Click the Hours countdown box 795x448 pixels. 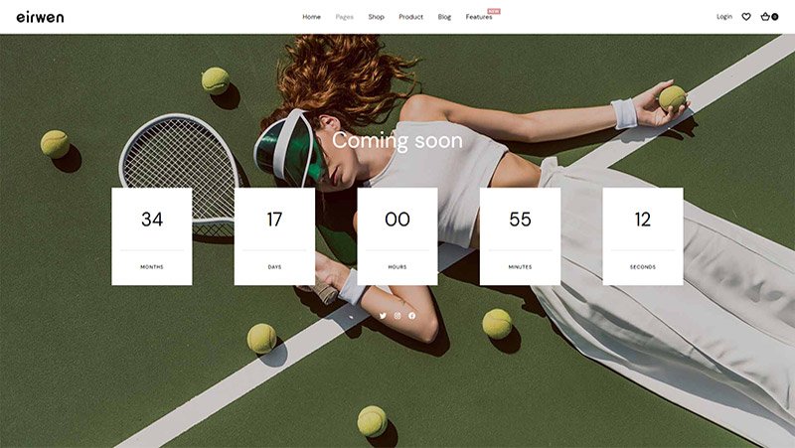point(397,236)
